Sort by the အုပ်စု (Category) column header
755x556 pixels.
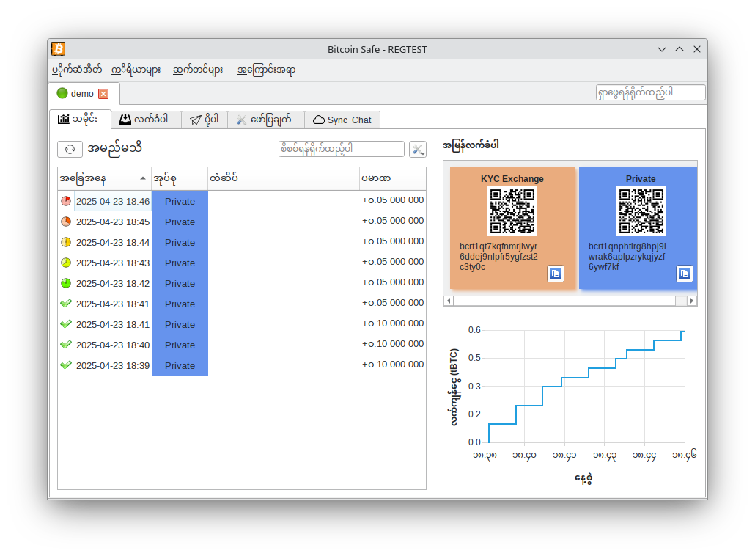(x=180, y=179)
